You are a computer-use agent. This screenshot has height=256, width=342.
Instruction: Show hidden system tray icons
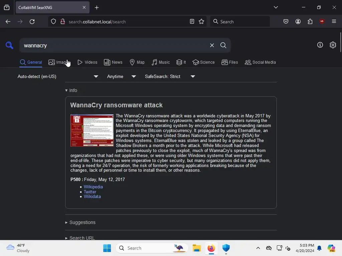(x=258, y=248)
